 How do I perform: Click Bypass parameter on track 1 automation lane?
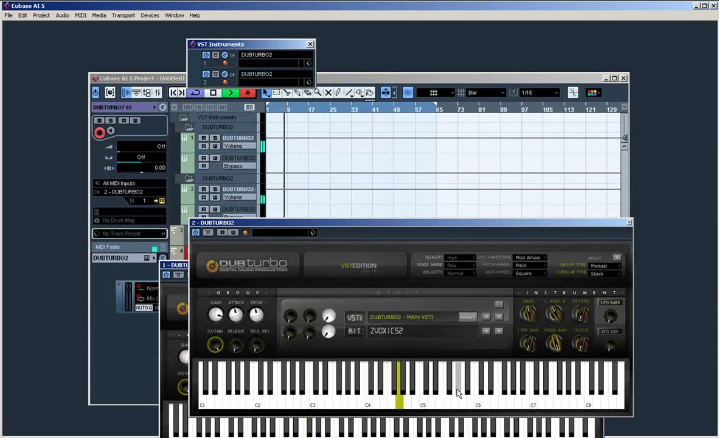click(239, 166)
